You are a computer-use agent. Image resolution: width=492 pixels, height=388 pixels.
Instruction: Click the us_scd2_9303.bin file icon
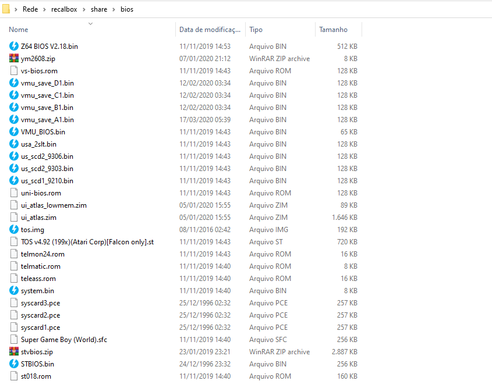click(14, 168)
